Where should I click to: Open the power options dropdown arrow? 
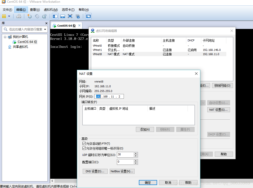[9, 16]
